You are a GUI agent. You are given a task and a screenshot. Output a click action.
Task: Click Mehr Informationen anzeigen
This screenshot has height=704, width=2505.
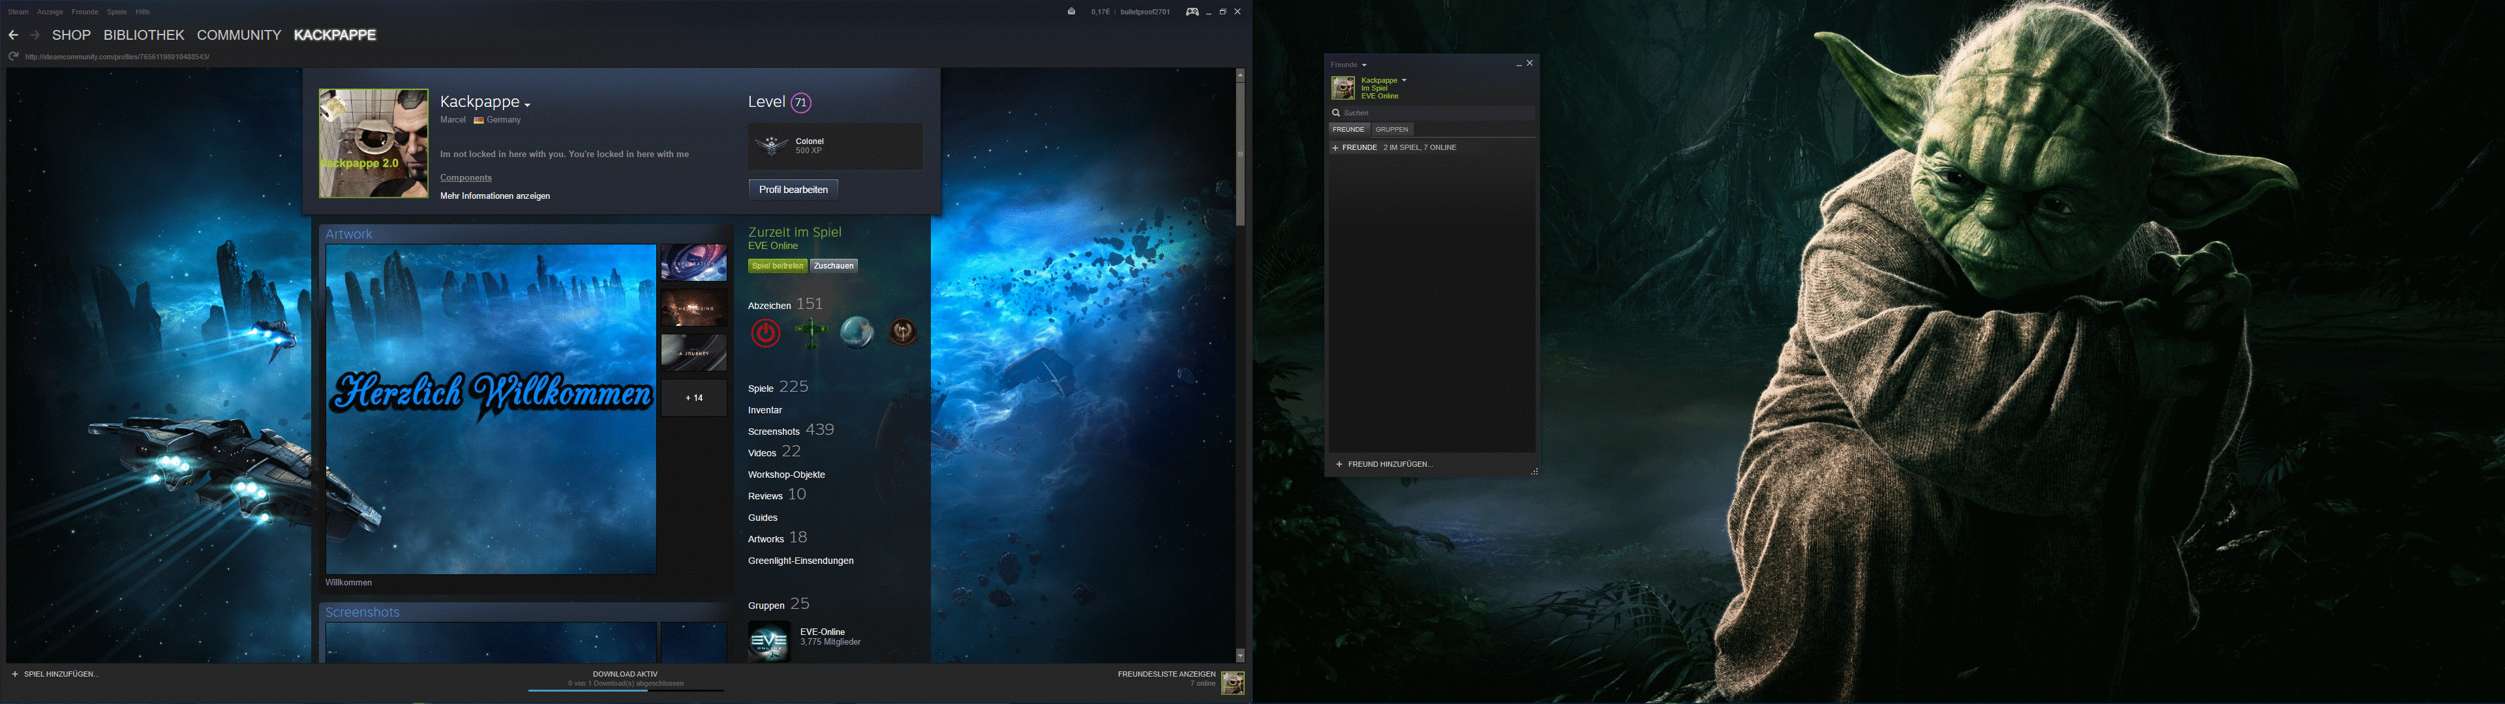(x=495, y=196)
